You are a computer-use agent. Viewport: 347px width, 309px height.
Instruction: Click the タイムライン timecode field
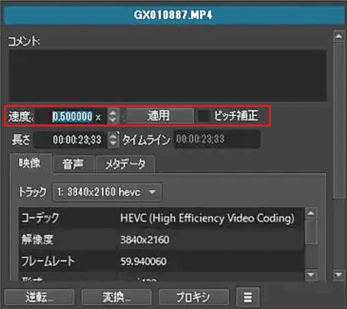[217, 139]
